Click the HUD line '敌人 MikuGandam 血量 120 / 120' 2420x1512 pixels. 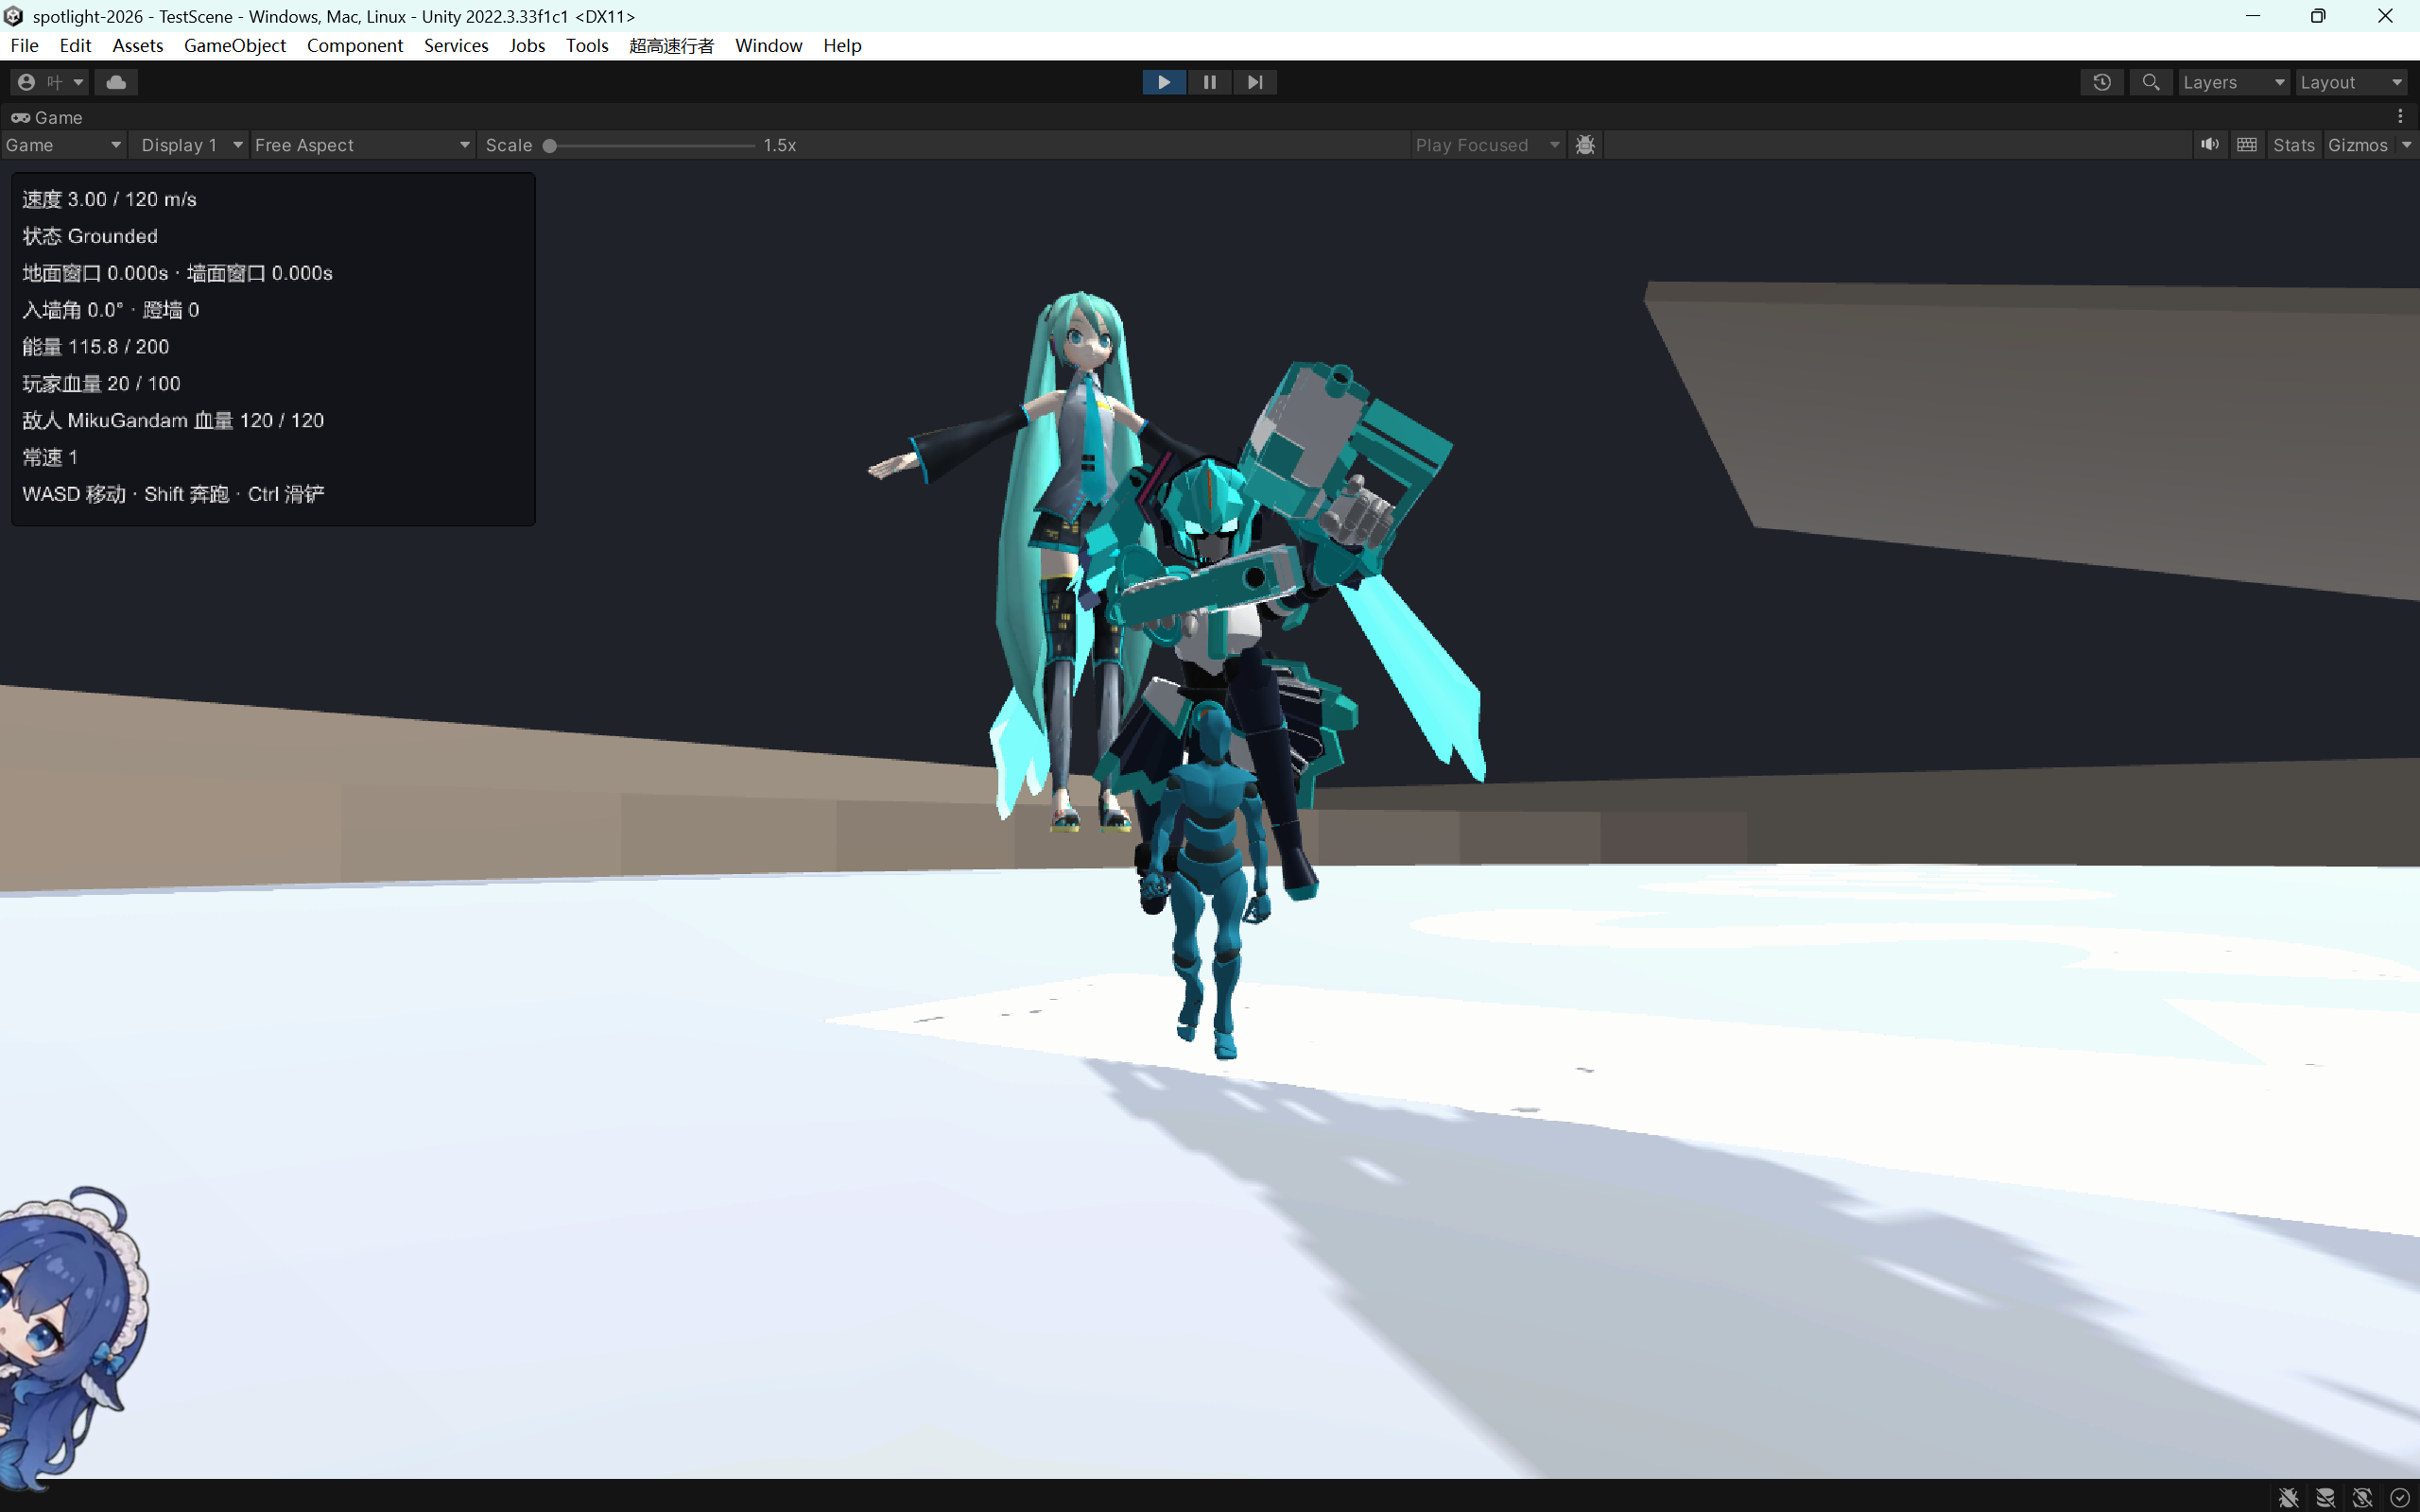pyautogui.click(x=173, y=421)
